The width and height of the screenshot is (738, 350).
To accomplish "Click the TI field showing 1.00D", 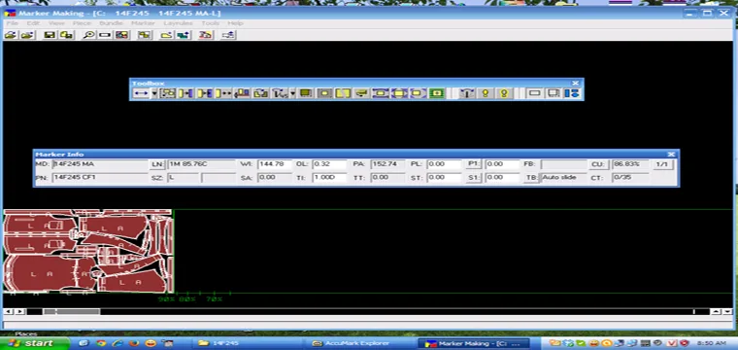I will [329, 178].
